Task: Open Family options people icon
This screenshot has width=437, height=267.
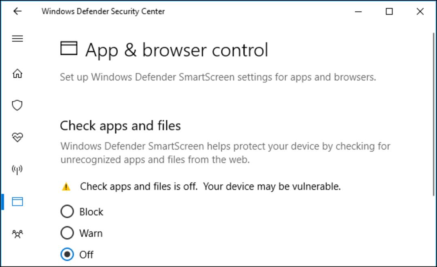Action: [17, 233]
